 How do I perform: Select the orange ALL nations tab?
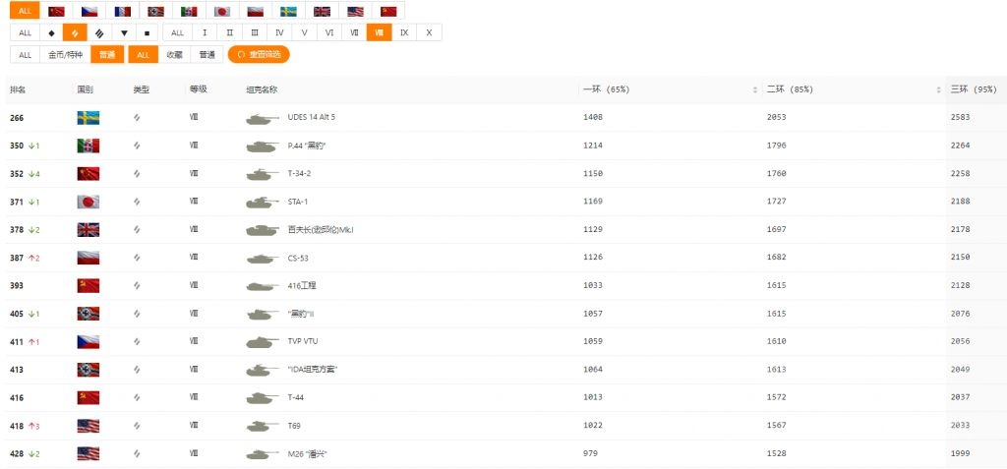24,11
